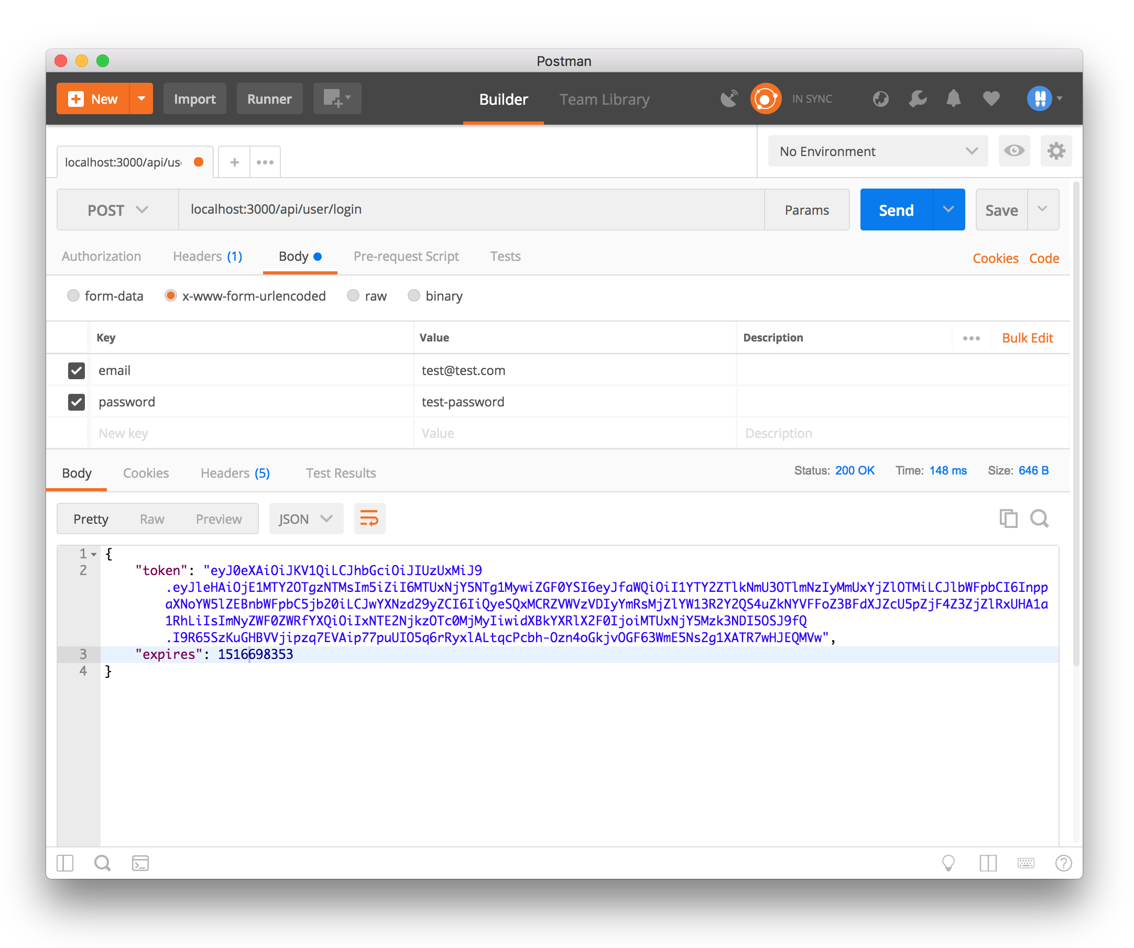Viewport: 1134px width, 948px height.
Task: Uncheck the password parameter checkbox
Action: [x=76, y=402]
